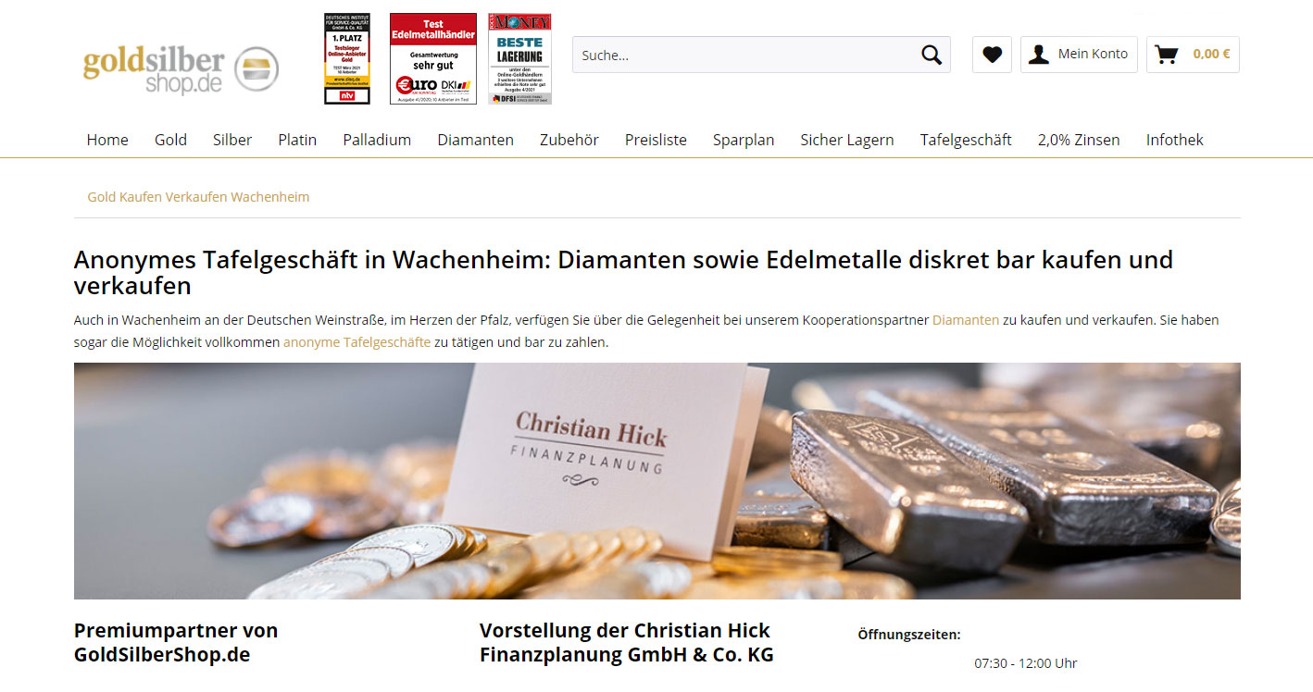Viewport: 1313px width, 692px height.
Task: Follow the Diamanten link in the paragraph
Action: coord(966,320)
